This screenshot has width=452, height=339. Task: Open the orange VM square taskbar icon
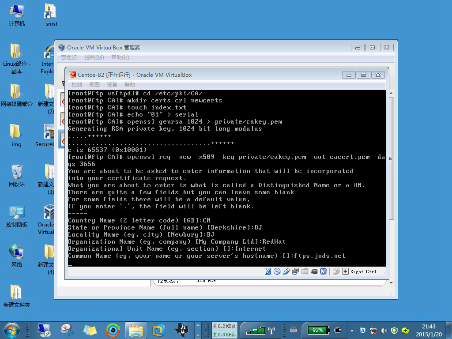point(158,330)
